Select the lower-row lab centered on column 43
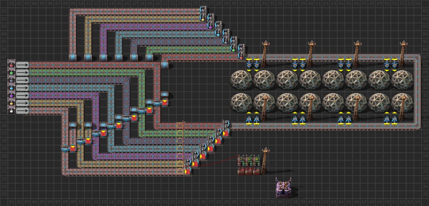The width and height of the screenshot is (429, 206). [x=333, y=103]
